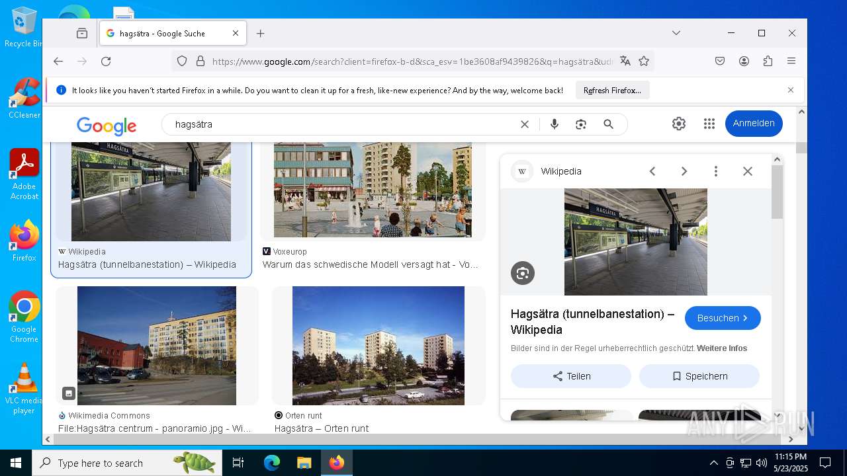
Task: Click the Anmelden sign-in button
Action: pyautogui.click(x=754, y=124)
